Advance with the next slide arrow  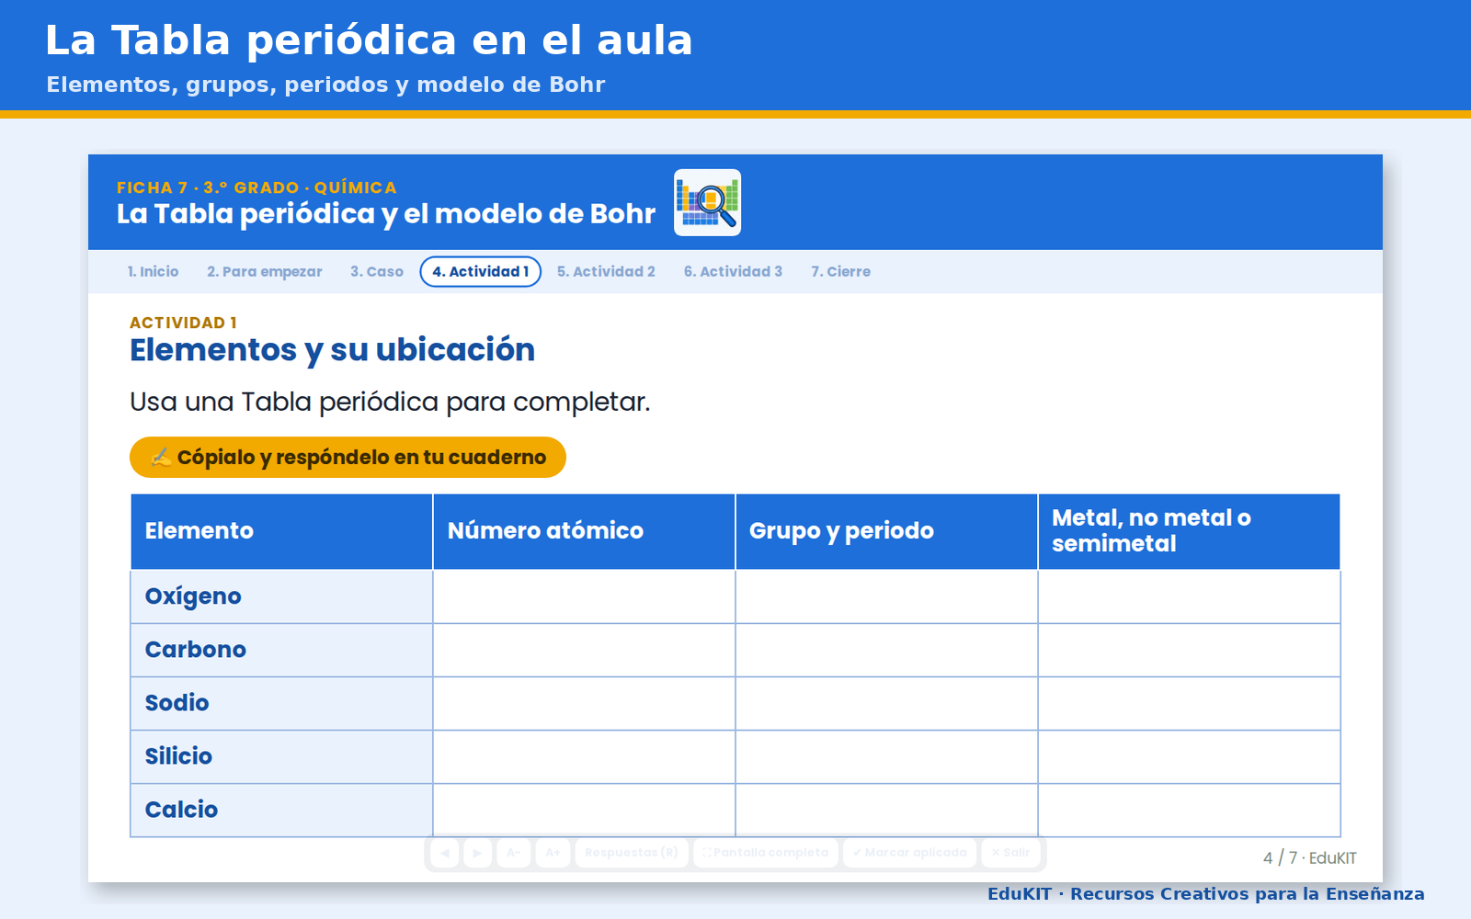point(478,853)
